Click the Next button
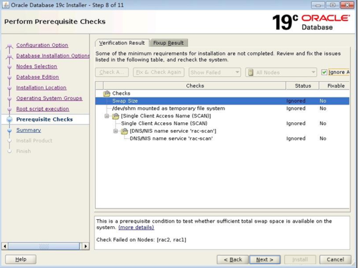 click(x=265, y=260)
